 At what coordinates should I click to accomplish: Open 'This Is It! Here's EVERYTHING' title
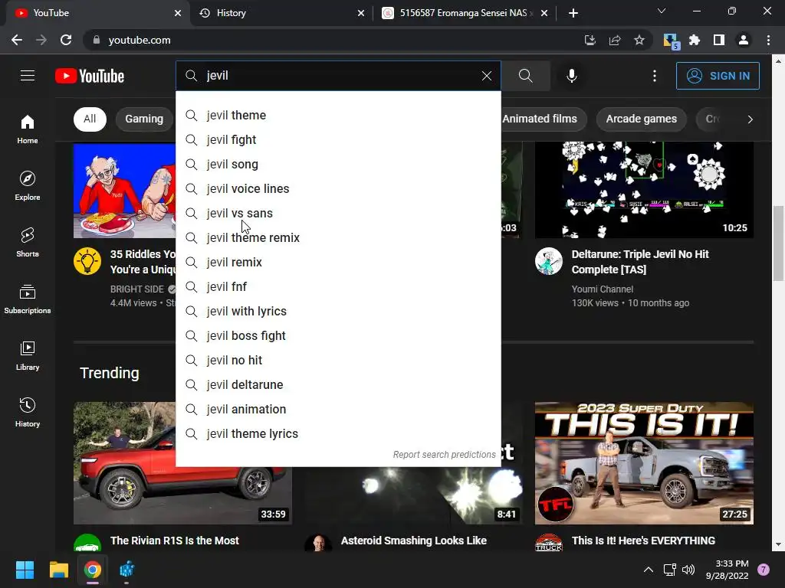click(x=643, y=541)
